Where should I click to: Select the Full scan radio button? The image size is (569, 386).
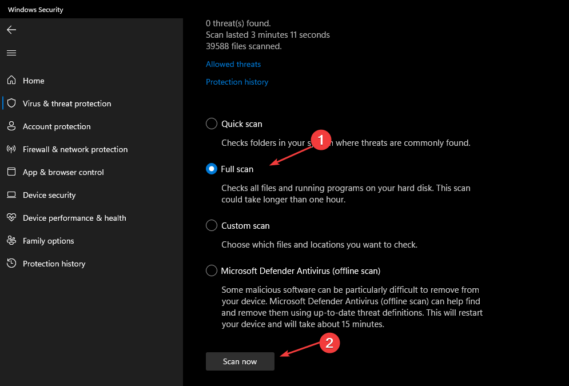(x=212, y=169)
